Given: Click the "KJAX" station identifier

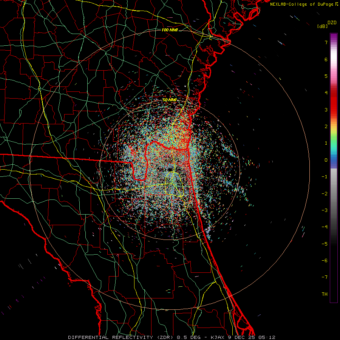Looking at the screenshot, I should pos(217,337).
